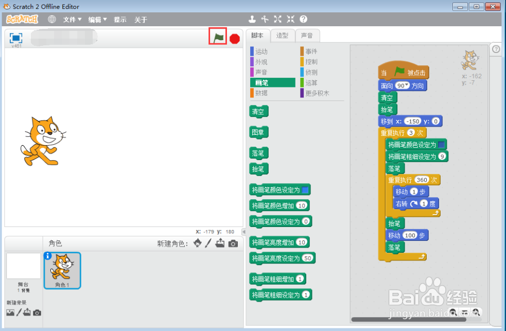Select the Shrink sprite tool

point(290,20)
